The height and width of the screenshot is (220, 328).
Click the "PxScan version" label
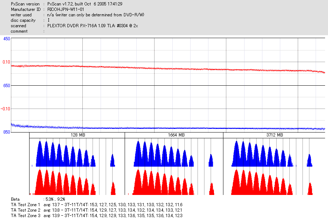point(25,4)
